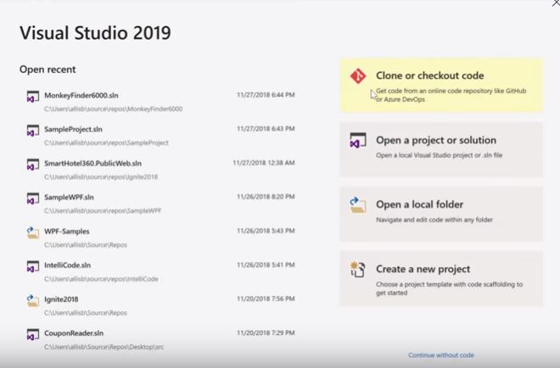
Task: Click the SmartHotel360.PublicWeb.sln solution icon
Action: click(x=33, y=164)
